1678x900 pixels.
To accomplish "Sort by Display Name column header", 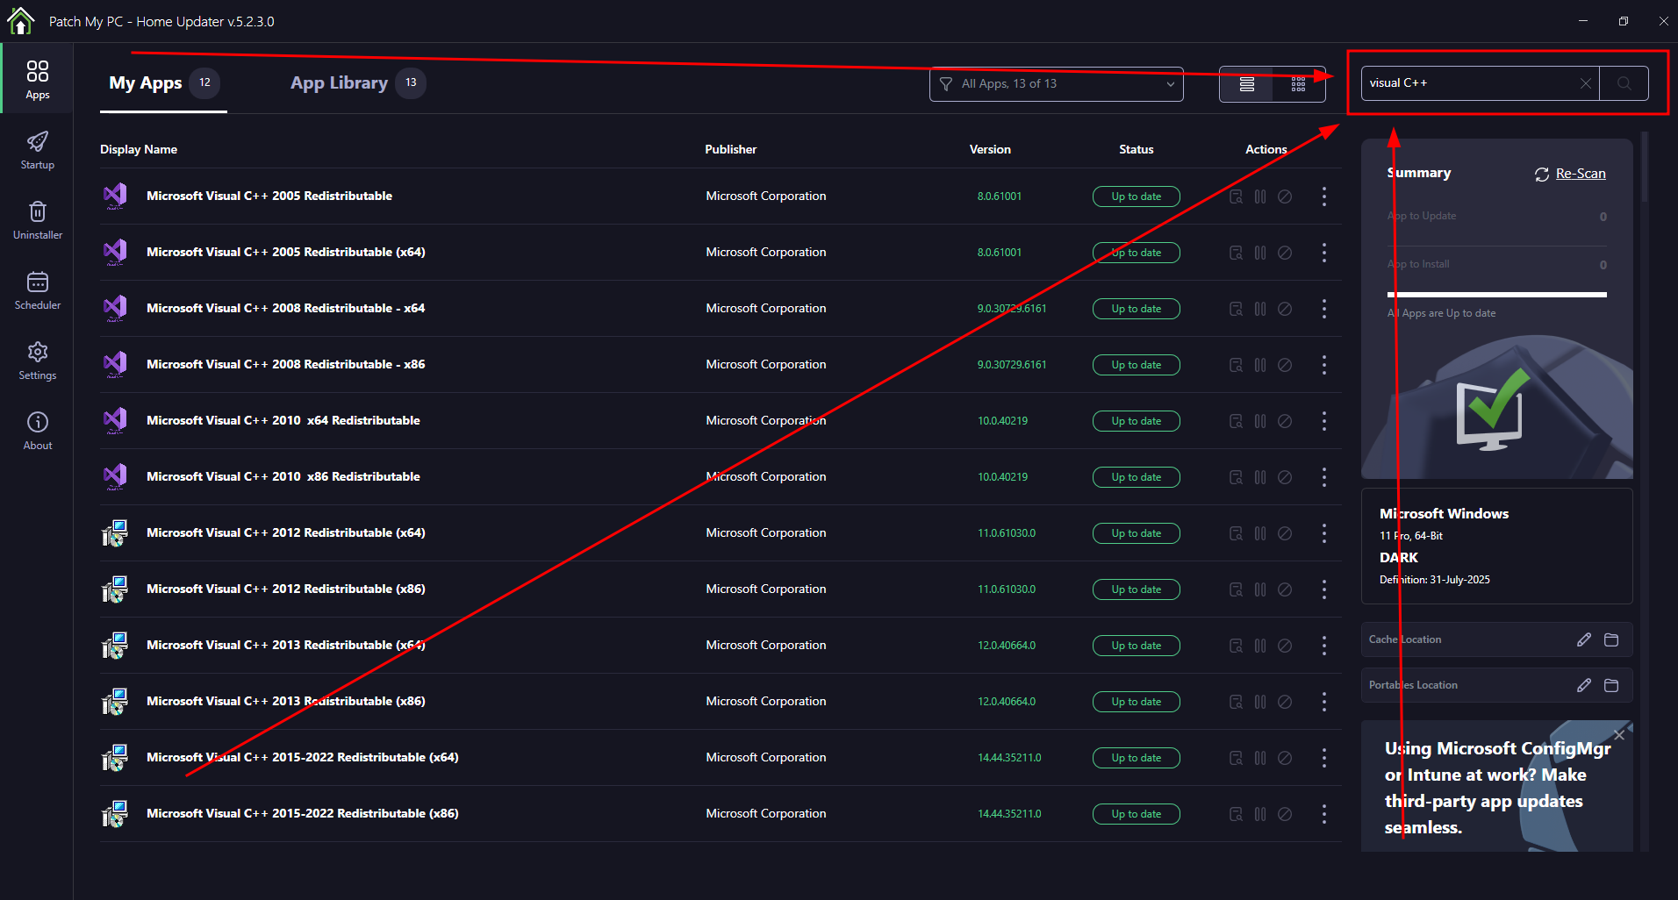I will point(139,149).
